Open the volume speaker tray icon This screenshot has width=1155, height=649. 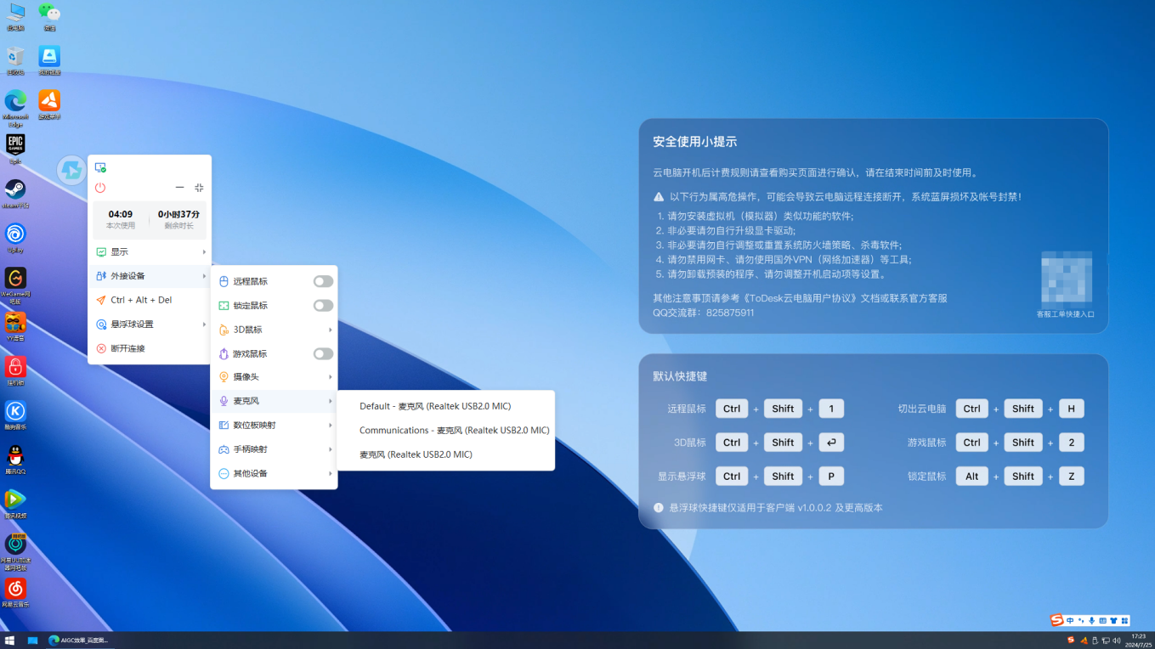tap(1117, 641)
